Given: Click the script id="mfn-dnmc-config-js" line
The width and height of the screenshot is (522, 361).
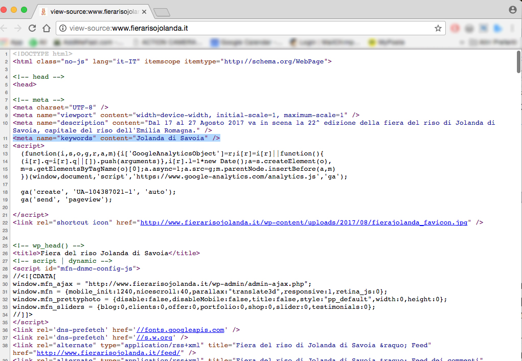Looking at the screenshot, I should (77, 268).
